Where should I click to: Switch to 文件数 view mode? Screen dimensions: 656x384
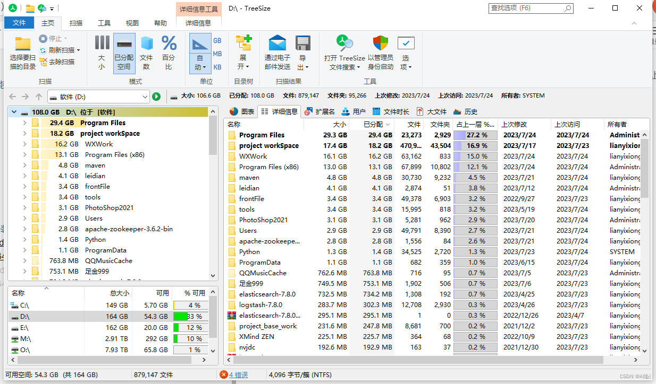pyautogui.click(x=147, y=51)
